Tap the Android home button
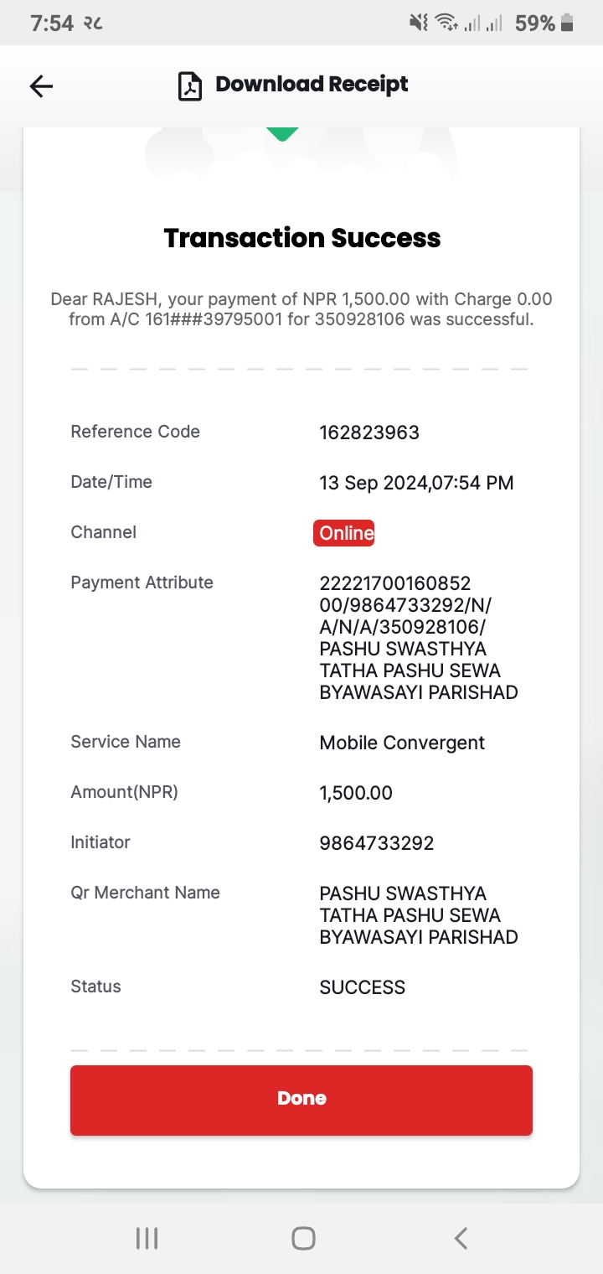This screenshot has height=1274, width=603. point(303,1238)
